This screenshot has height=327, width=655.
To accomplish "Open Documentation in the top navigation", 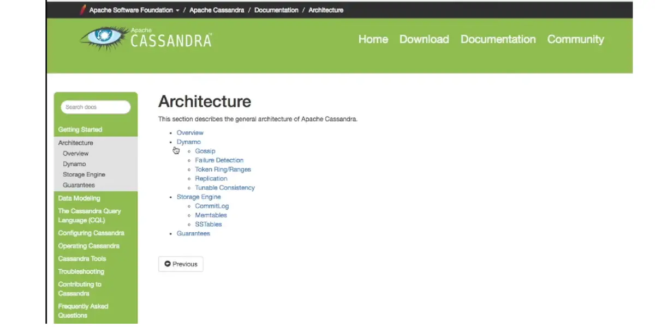I will 498,39.
